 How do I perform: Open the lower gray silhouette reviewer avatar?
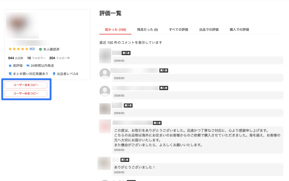coord(105,91)
